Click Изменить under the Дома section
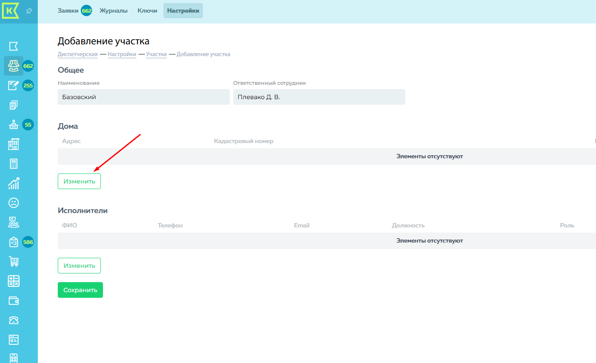596x363 pixels. pos(79,181)
